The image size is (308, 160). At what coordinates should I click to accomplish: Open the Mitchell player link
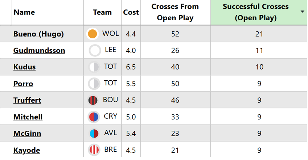(x=28, y=117)
